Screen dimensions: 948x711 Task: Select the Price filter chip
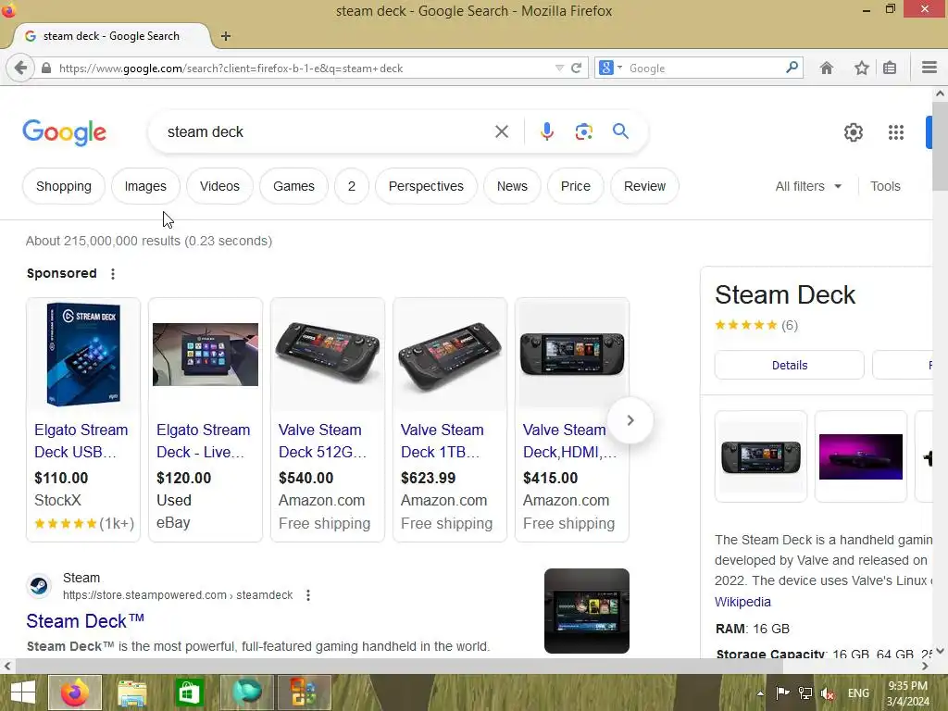point(576,186)
